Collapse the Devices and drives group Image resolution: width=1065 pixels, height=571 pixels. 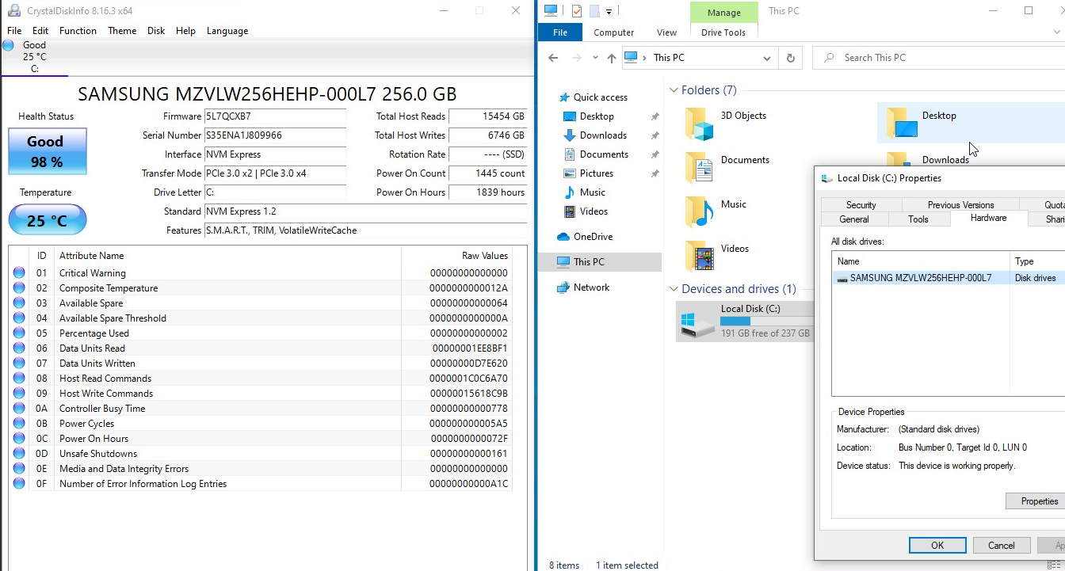[x=674, y=289]
